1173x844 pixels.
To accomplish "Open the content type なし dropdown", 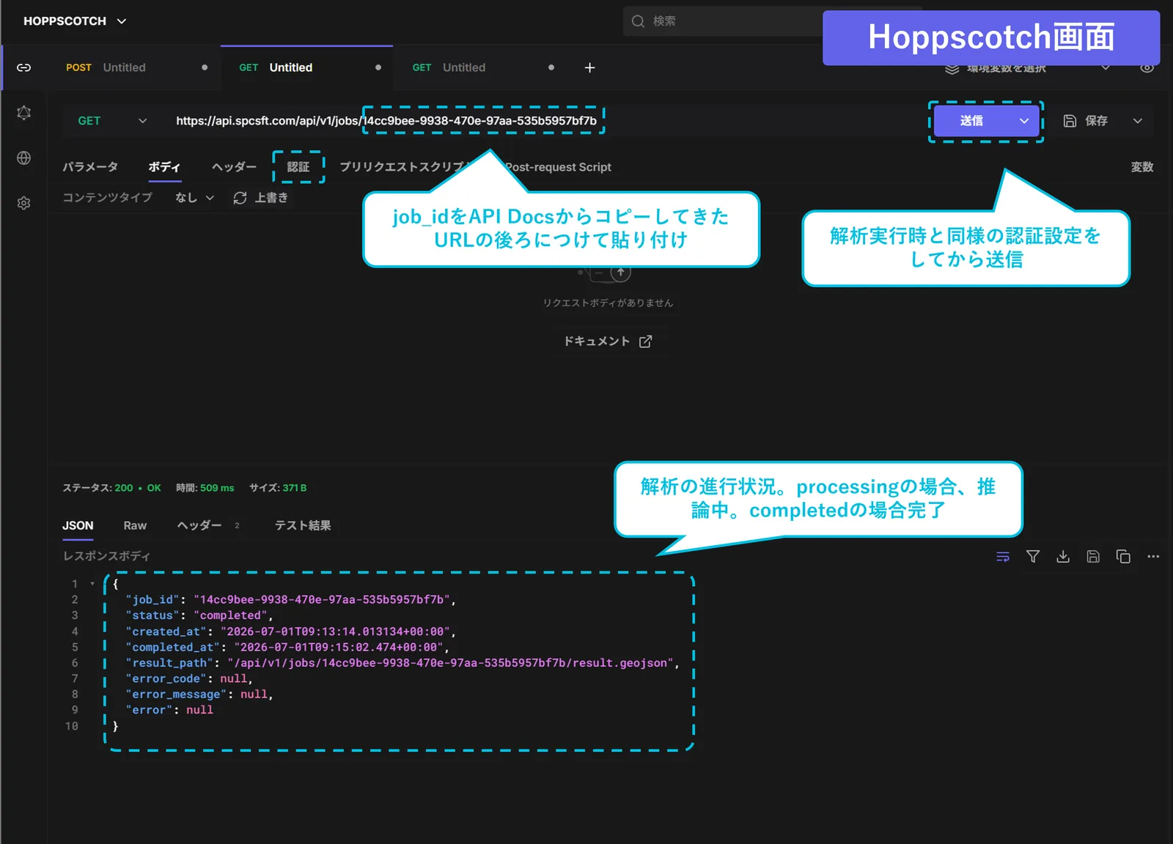I will (194, 198).
